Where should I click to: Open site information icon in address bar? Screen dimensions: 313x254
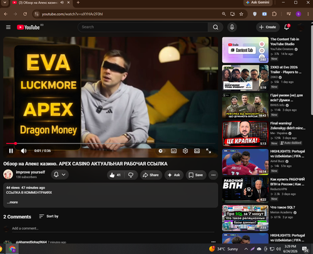click(x=36, y=14)
